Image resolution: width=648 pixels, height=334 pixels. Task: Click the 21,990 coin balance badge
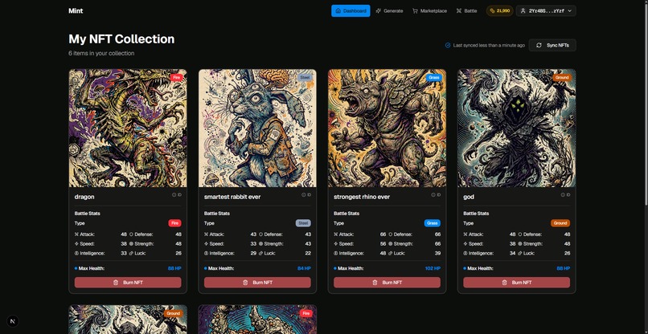(x=499, y=10)
